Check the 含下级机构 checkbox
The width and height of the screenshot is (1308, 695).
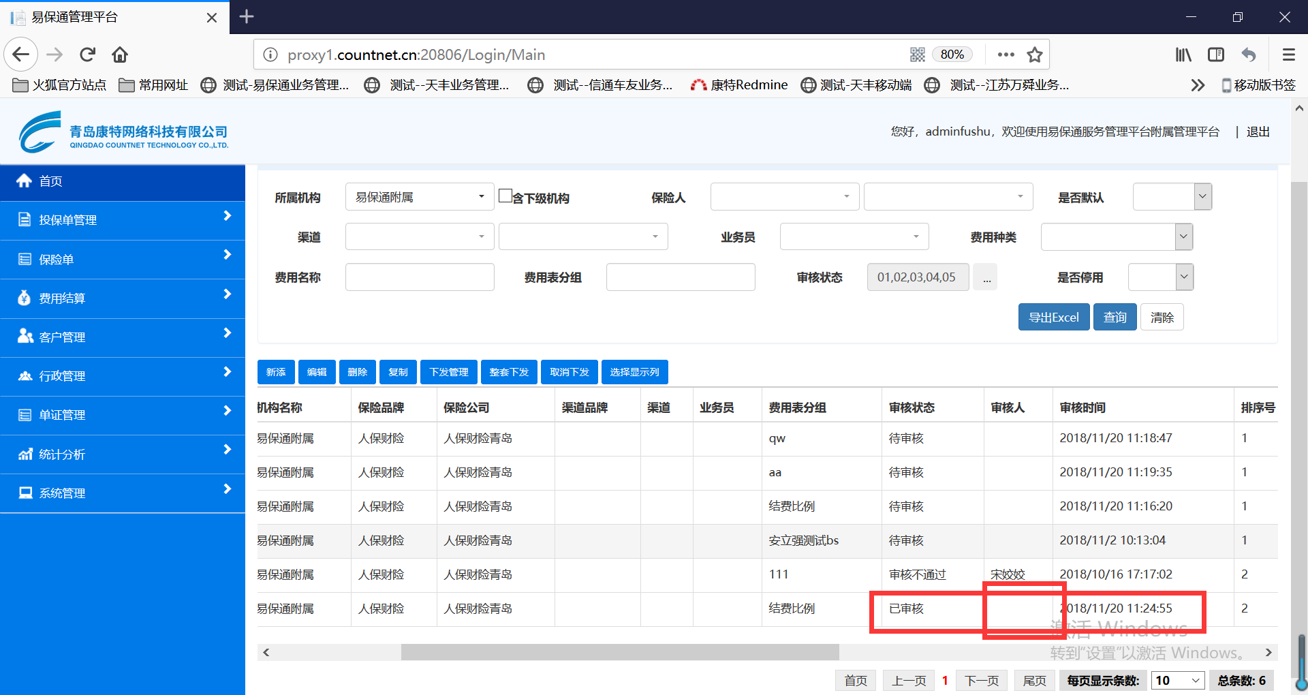505,196
